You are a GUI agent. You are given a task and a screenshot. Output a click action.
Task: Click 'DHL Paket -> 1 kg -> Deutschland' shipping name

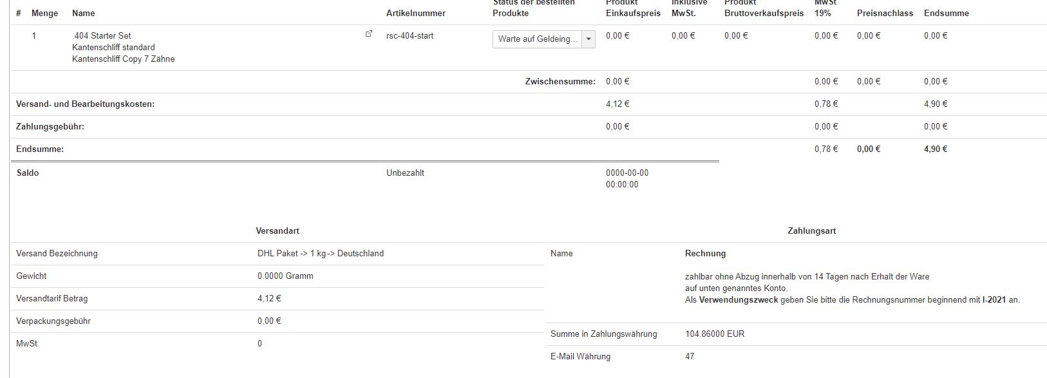pos(320,253)
